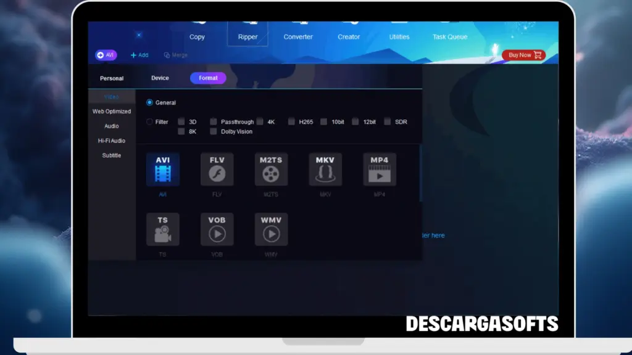Select the Subtitle sidebar entry

click(112, 155)
